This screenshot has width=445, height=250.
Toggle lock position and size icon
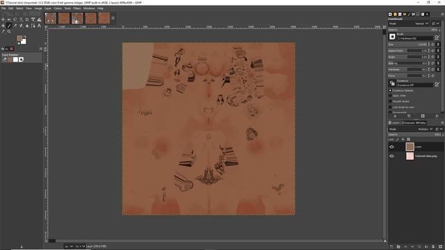tap(403, 140)
